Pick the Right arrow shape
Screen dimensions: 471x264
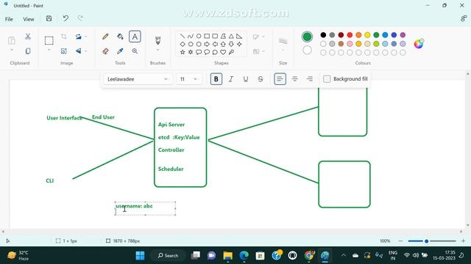(x=207, y=44)
